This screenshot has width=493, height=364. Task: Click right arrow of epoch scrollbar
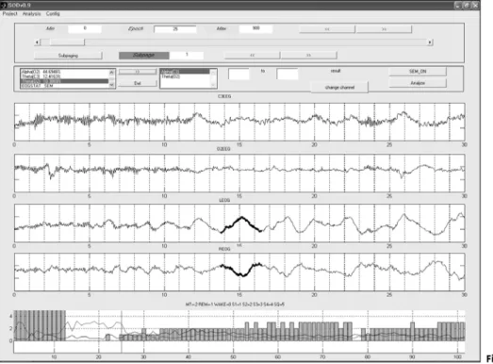430,42
